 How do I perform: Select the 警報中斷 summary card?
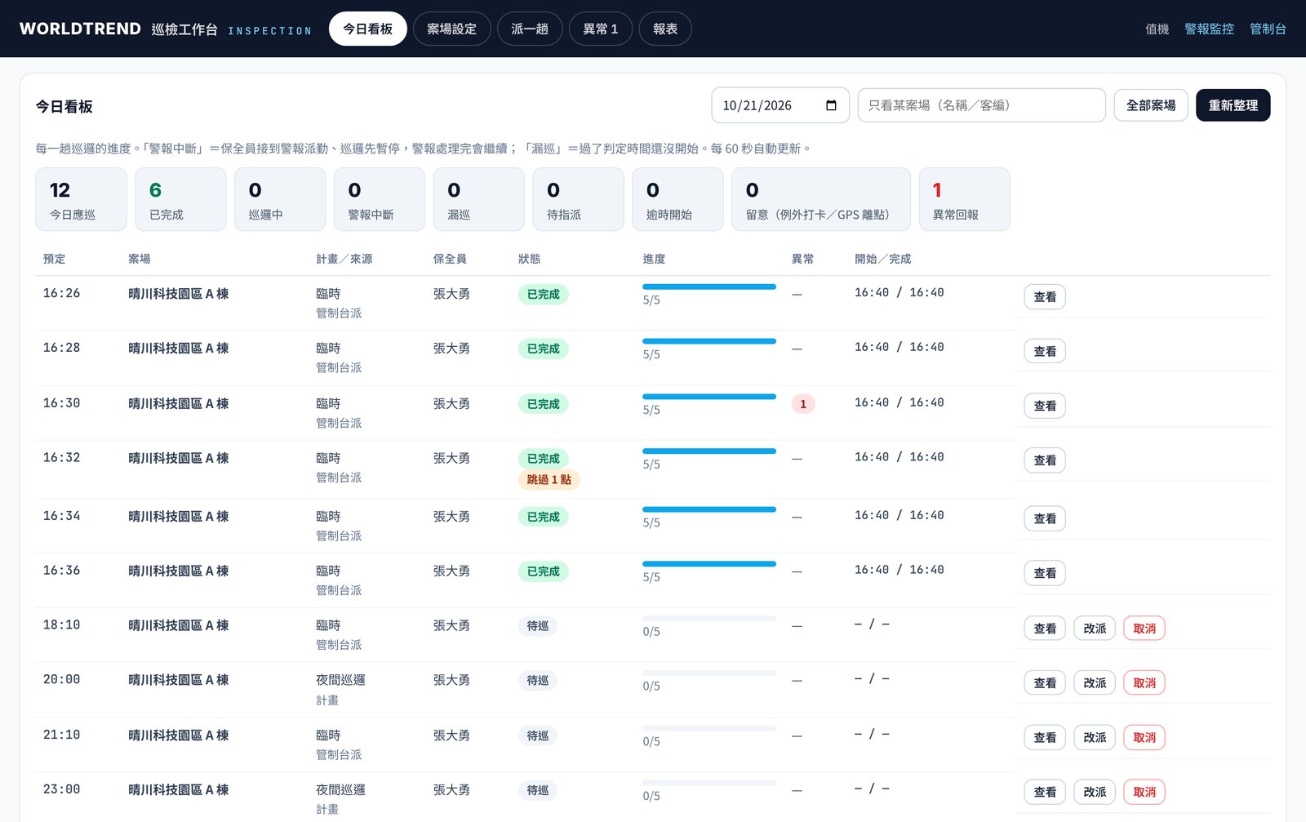380,199
